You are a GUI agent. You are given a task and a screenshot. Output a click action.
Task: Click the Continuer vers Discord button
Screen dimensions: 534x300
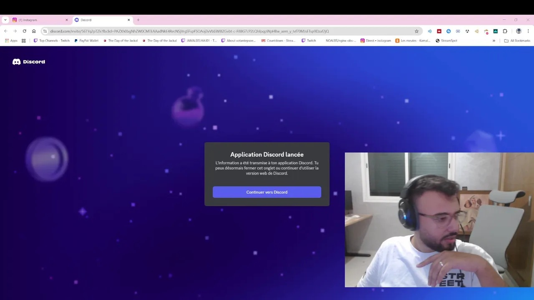pyautogui.click(x=267, y=192)
